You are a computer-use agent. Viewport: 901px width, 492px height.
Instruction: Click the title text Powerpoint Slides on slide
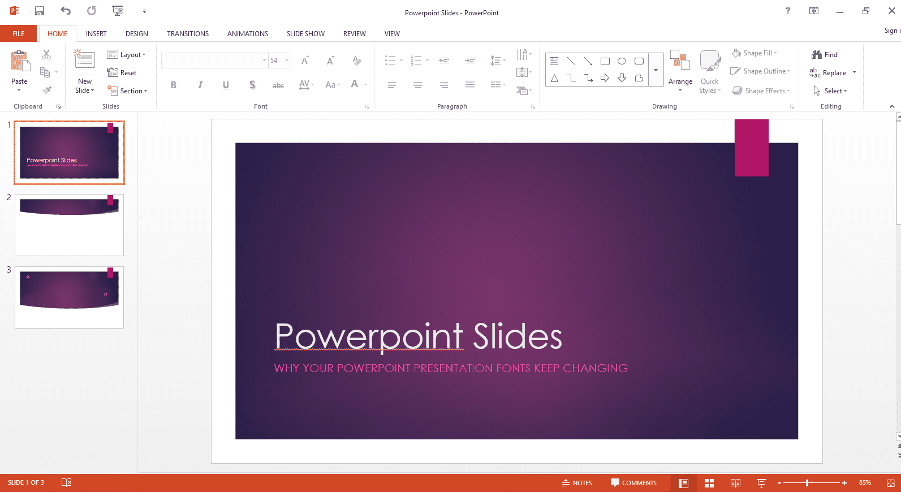pos(418,336)
